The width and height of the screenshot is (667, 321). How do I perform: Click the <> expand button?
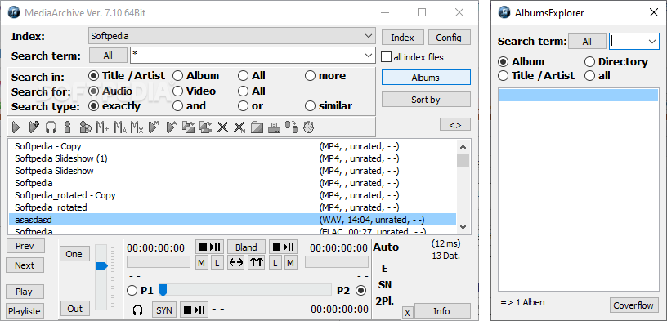tap(455, 125)
